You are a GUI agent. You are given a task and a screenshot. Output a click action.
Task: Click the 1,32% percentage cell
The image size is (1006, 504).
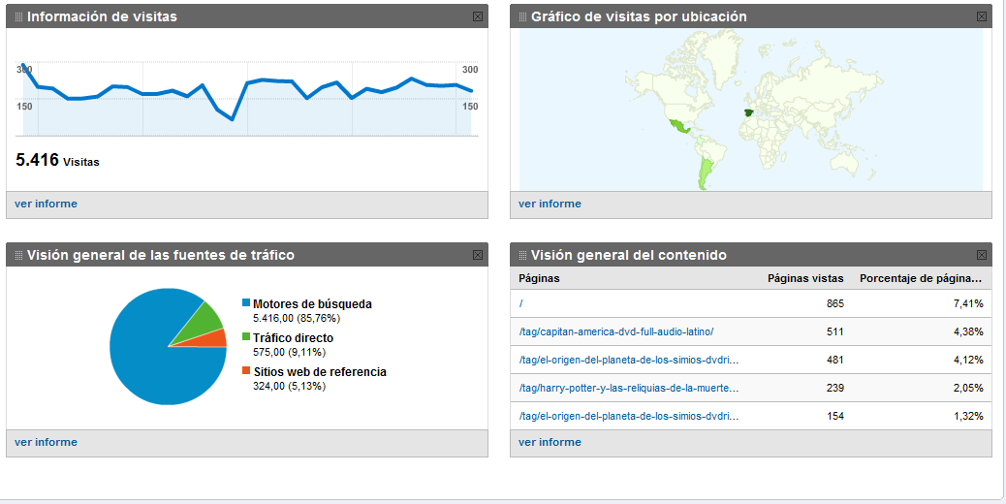tap(968, 417)
